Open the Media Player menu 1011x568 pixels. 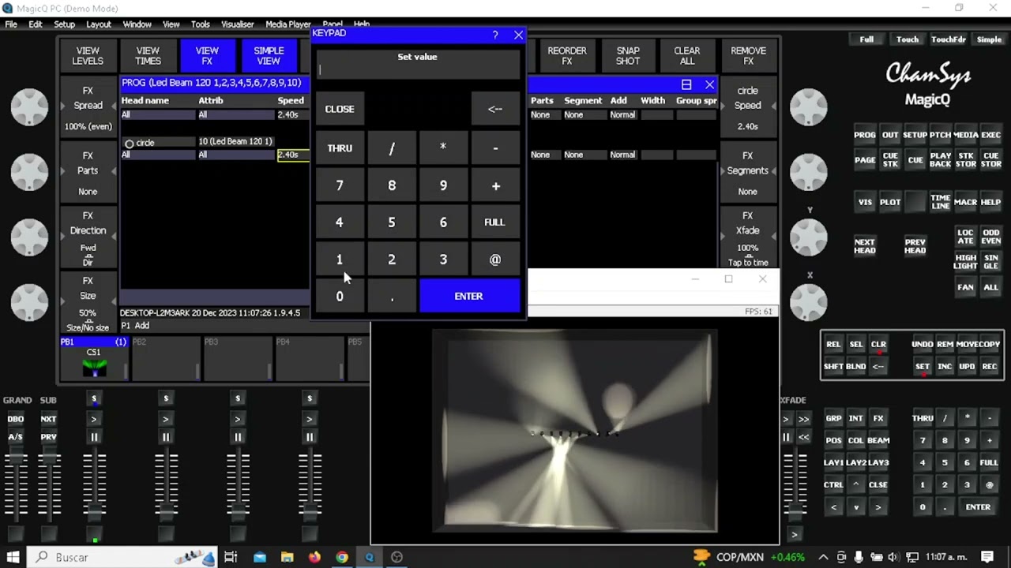point(288,24)
